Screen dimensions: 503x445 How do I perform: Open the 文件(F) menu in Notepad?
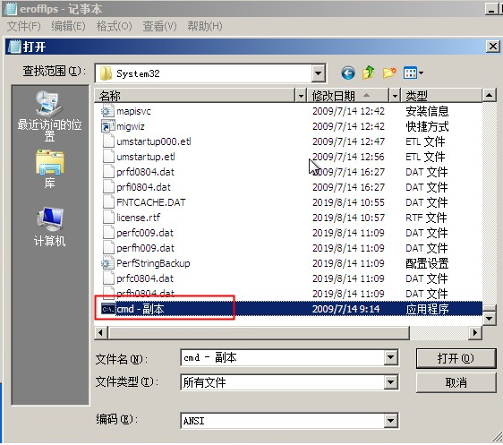point(24,26)
